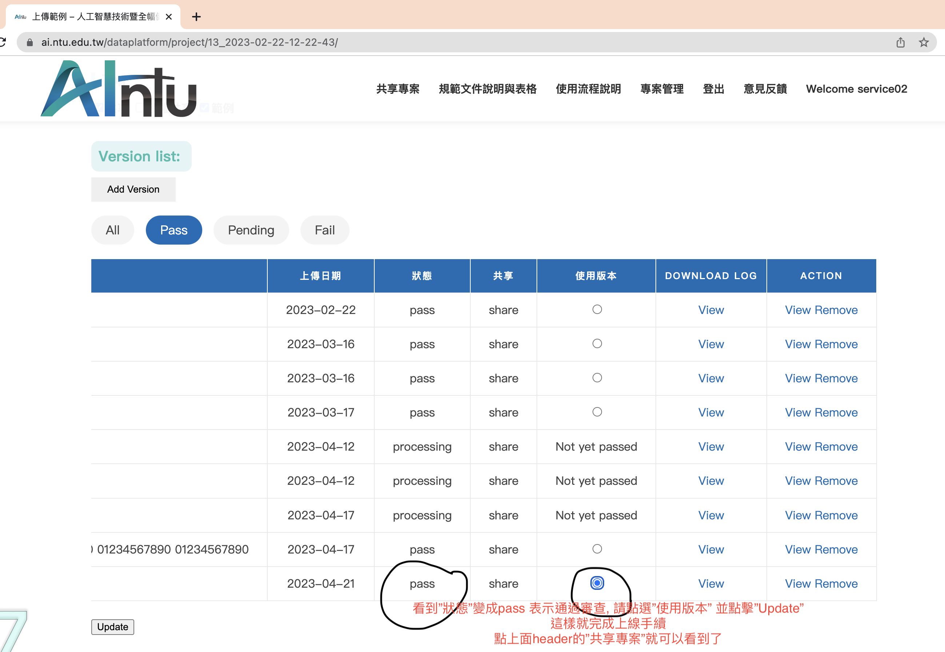
Task: Switch to the Pending filter tab
Action: click(x=251, y=230)
